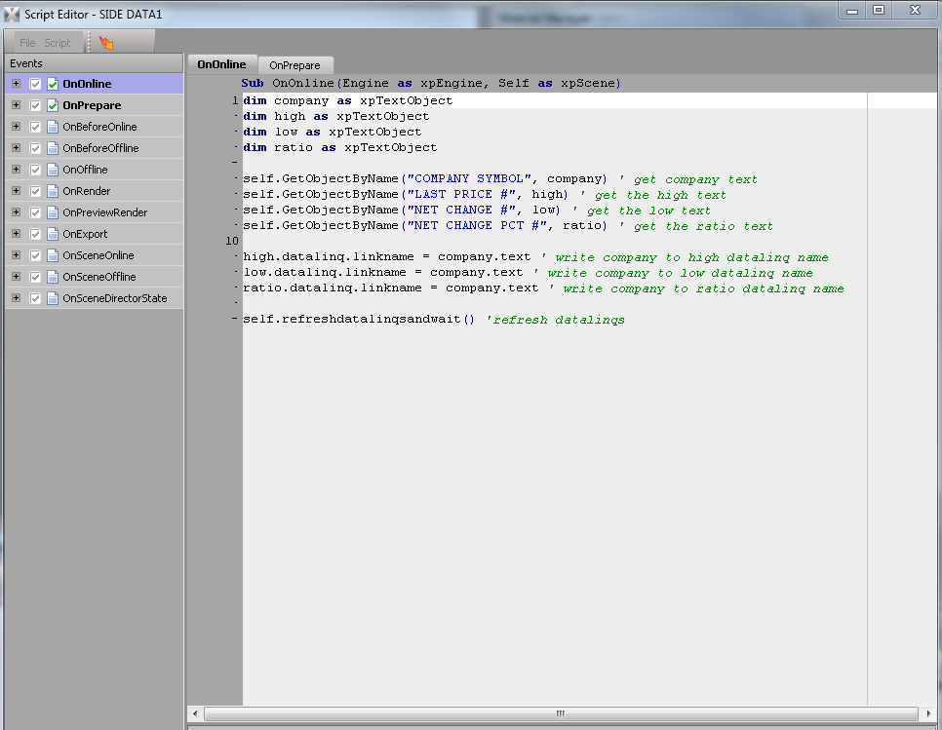Expand the OnOnline event node
The image size is (942, 730).
click(16, 85)
